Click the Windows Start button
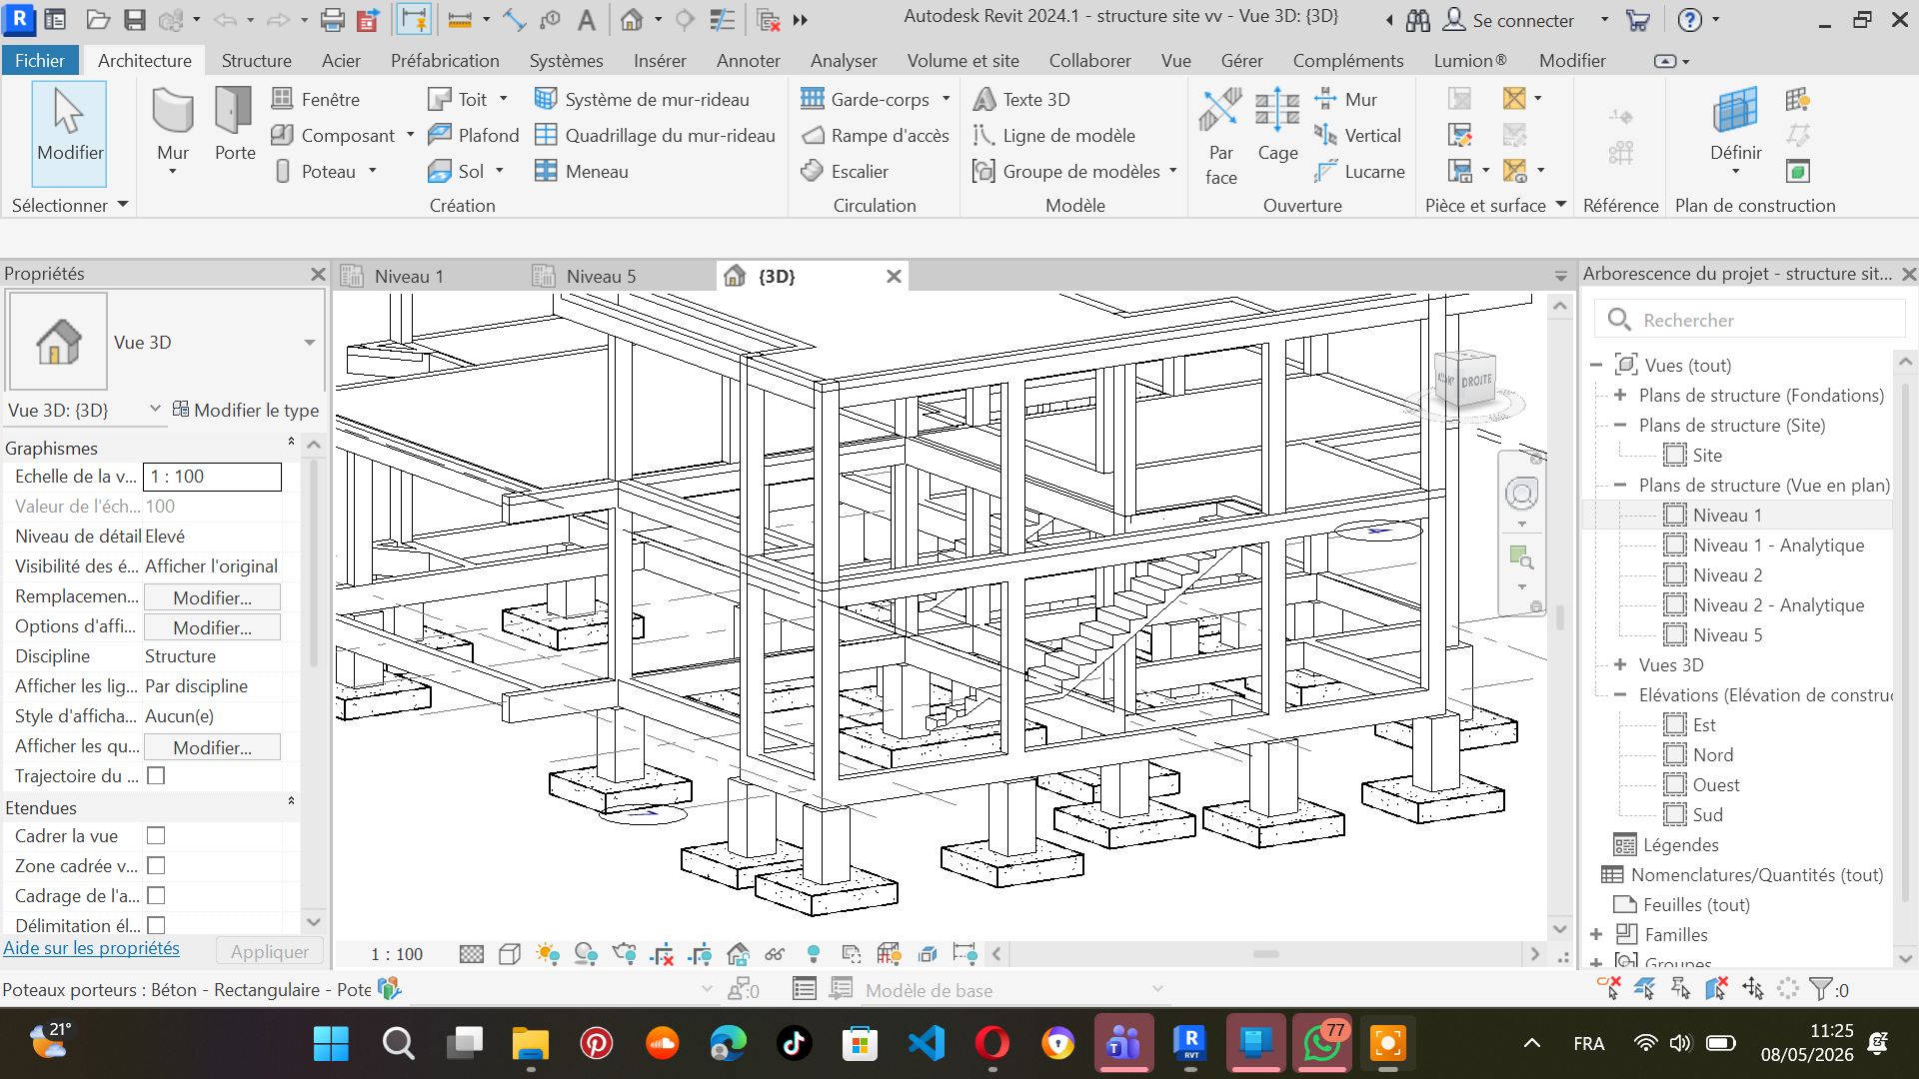The image size is (1919, 1079). (x=331, y=1044)
